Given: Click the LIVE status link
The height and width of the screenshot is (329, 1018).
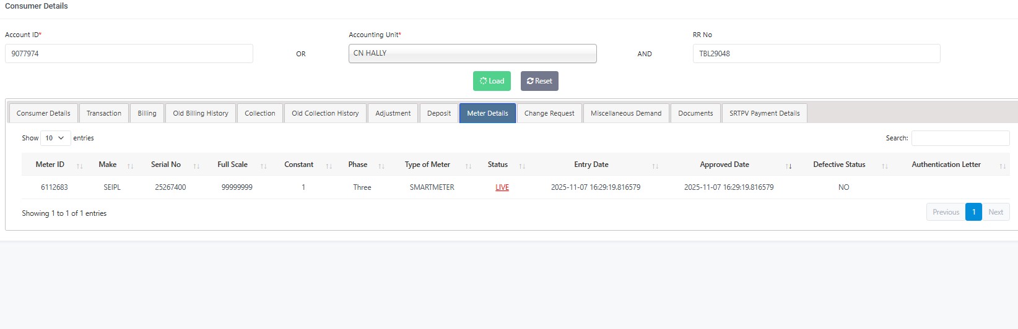Looking at the screenshot, I should tap(502, 187).
